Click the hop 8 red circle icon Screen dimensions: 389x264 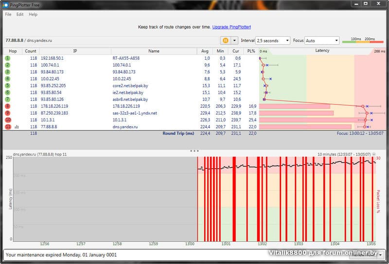click(8, 106)
